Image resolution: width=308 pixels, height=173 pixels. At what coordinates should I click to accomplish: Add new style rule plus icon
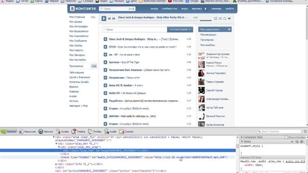point(292,142)
